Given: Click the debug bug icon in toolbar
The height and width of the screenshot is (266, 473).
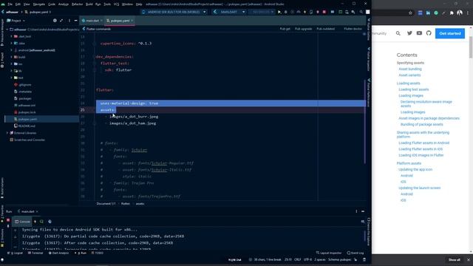Looking at the screenshot, I should tap(286, 12).
